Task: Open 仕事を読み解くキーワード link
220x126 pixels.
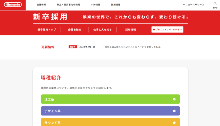Action: (119, 47)
